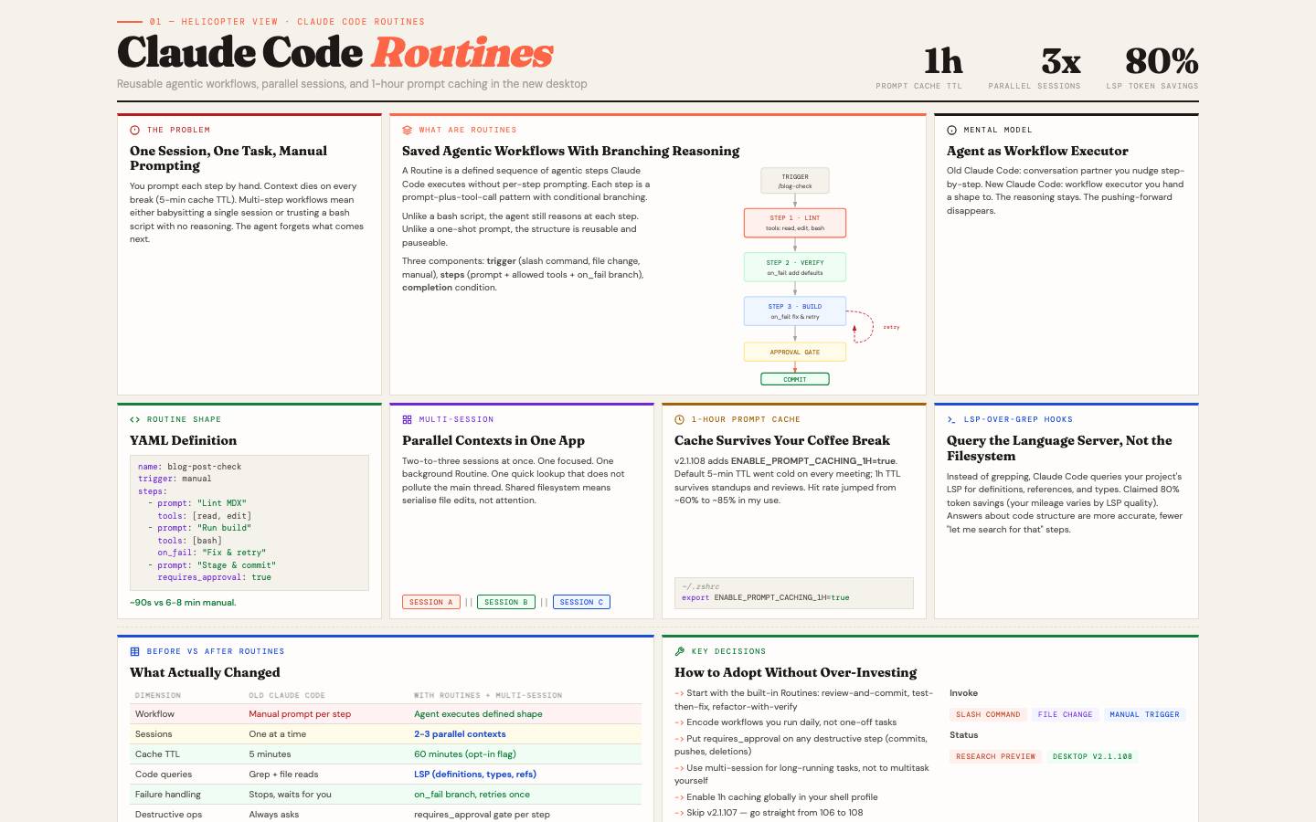Click the terminal icon beside LSP-OVER-GREP HOOKS

point(951,419)
